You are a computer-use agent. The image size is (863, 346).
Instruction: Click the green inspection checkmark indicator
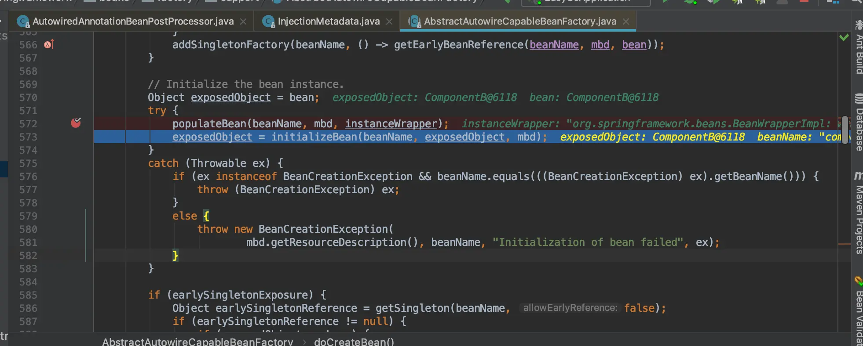[x=844, y=38]
